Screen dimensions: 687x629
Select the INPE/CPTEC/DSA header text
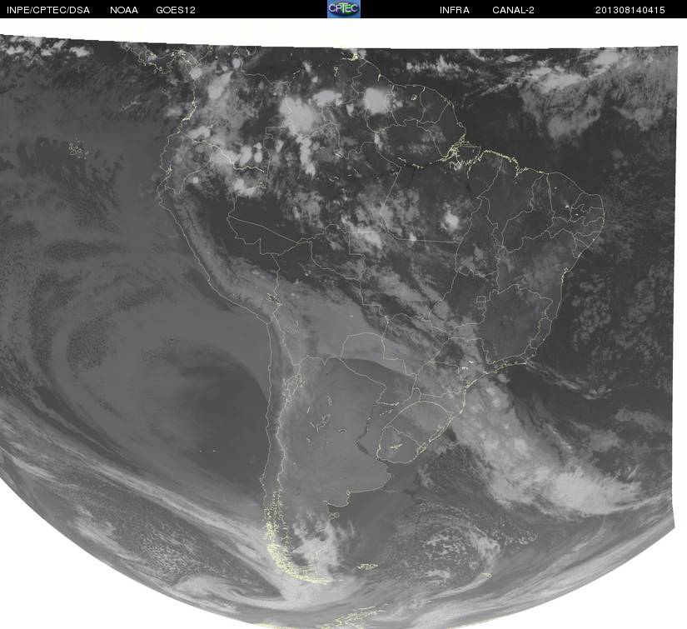[x=48, y=10]
